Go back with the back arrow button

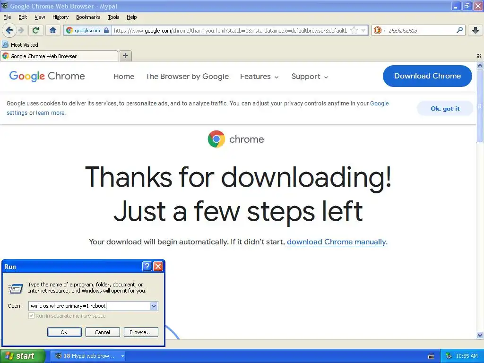[9, 30]
